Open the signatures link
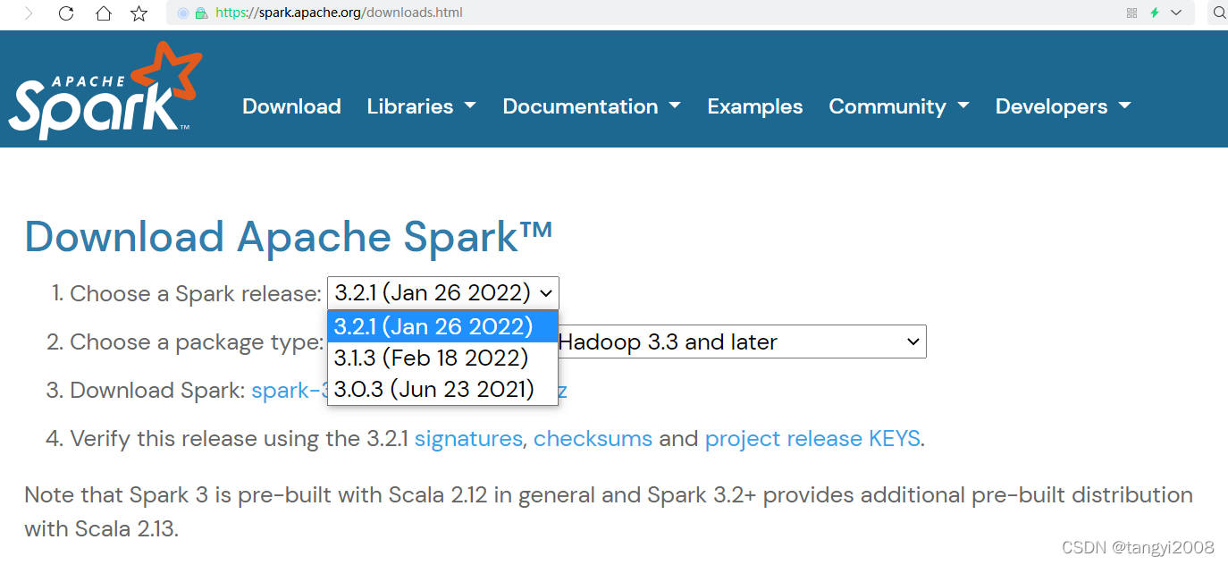1228x565 pixels. pyautogui.click(x=468, y=439)
